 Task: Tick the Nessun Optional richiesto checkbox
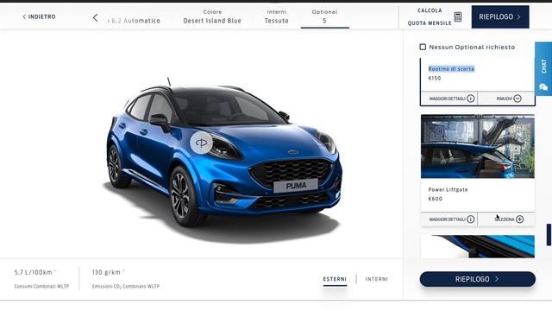coord(423,47)
